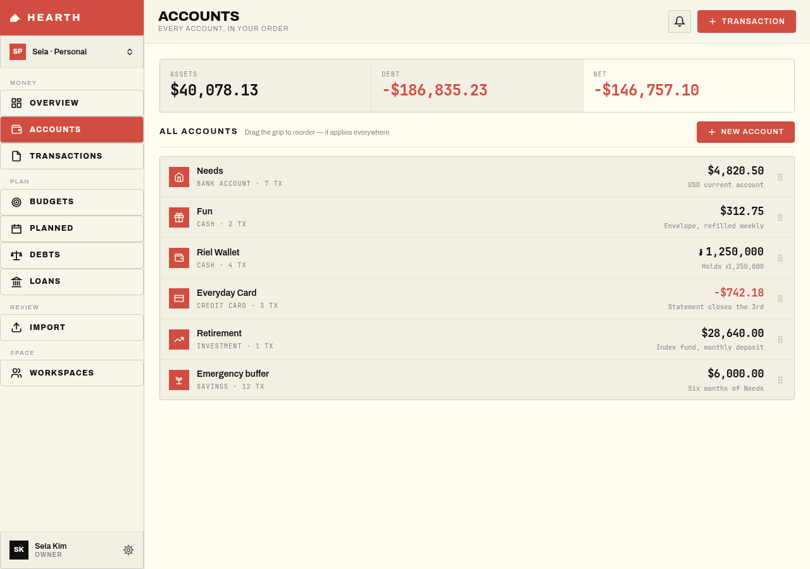Click the Fun account gift icon

point(179,217)
